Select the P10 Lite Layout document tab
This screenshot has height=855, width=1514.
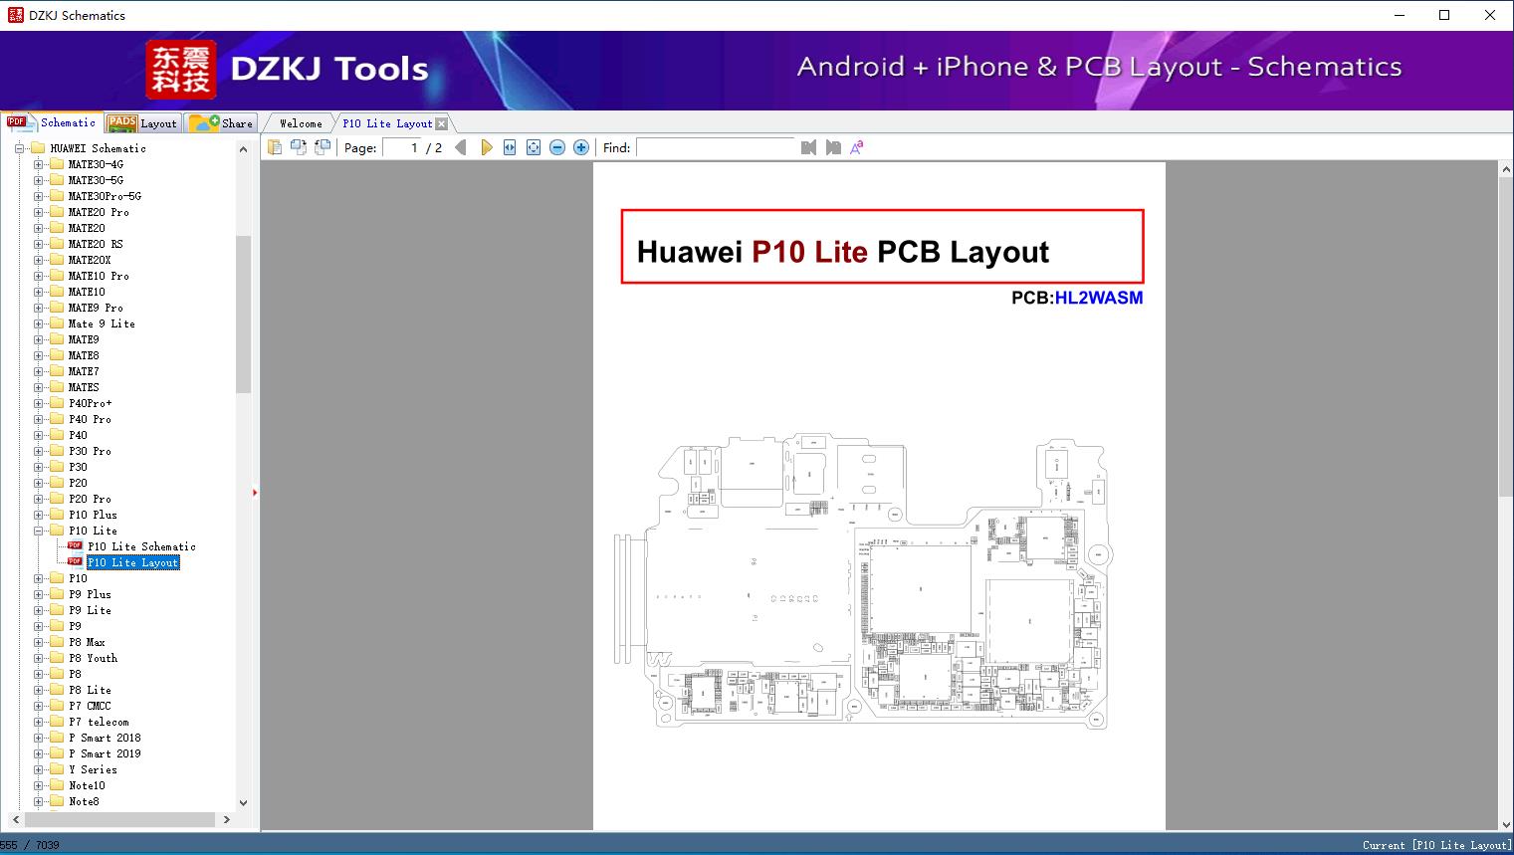click(x=387, y=123)
